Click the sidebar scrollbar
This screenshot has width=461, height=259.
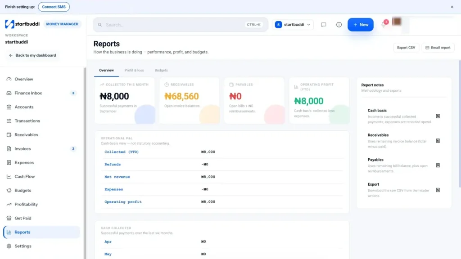85,163
